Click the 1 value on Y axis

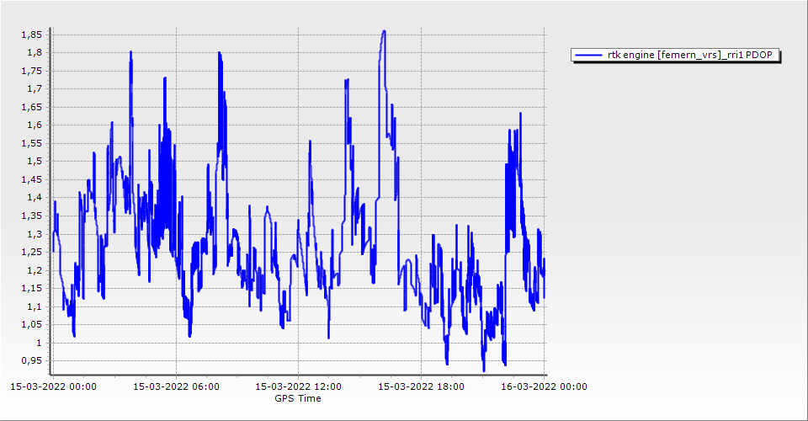click(39, 344)
